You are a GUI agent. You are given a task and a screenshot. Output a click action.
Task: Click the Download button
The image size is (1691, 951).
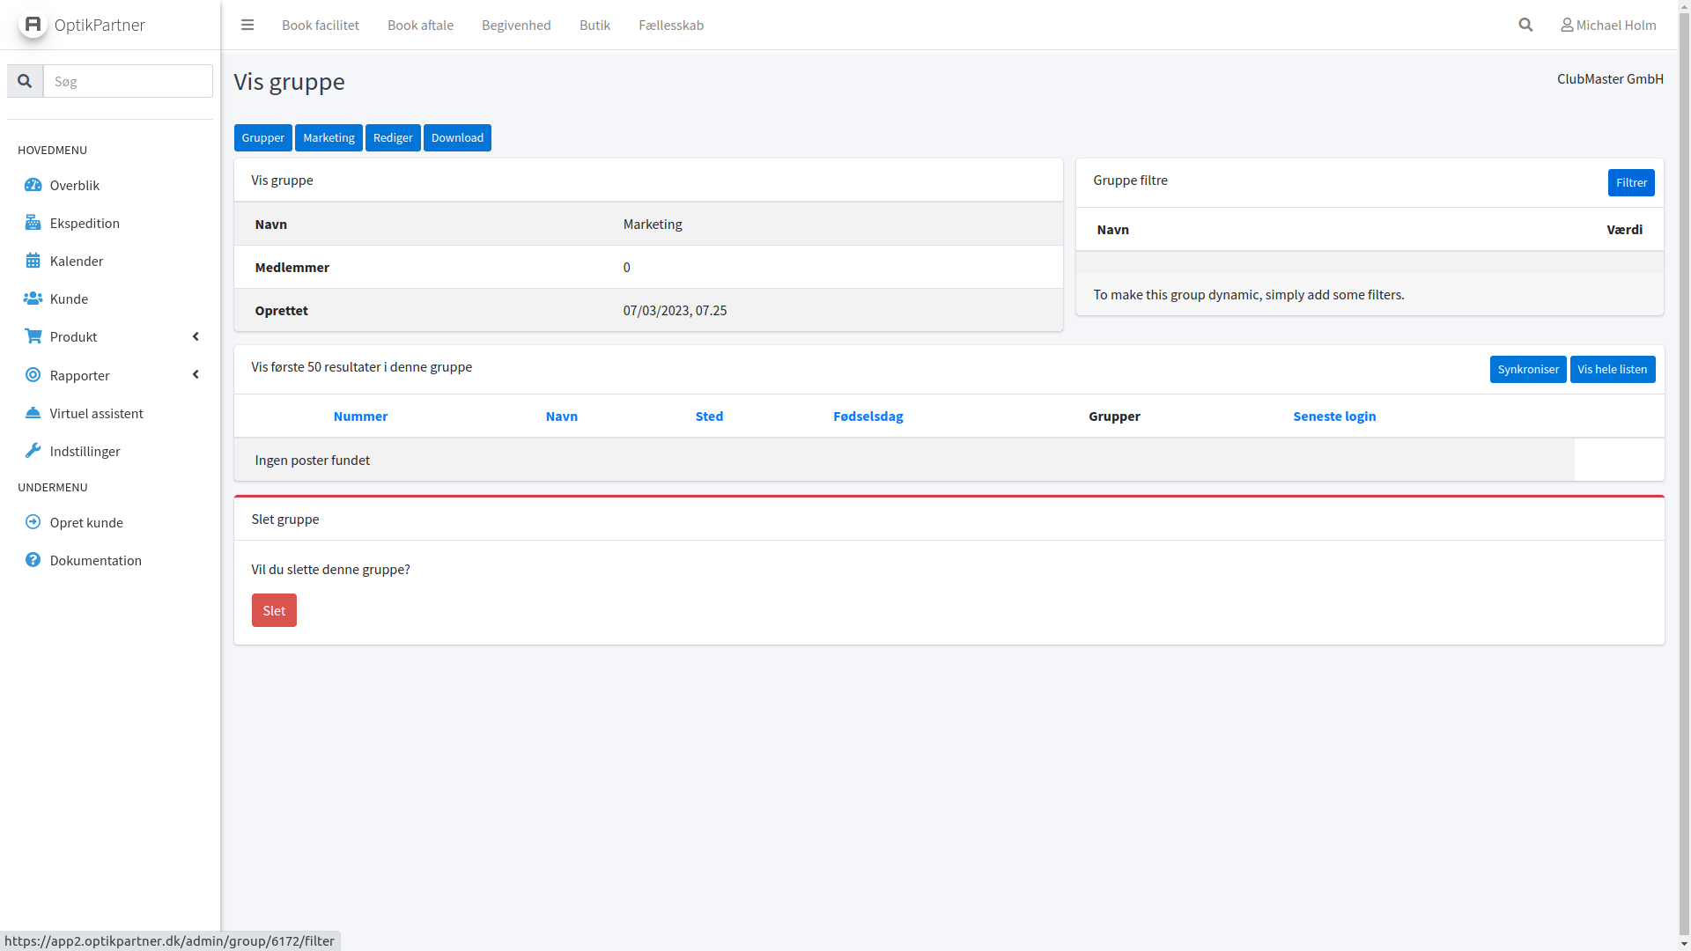[x=457, y=137]
